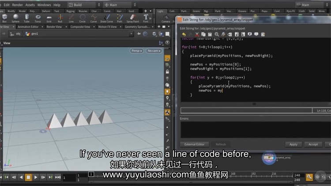Select the Circle shelf tool

[83, 18]
